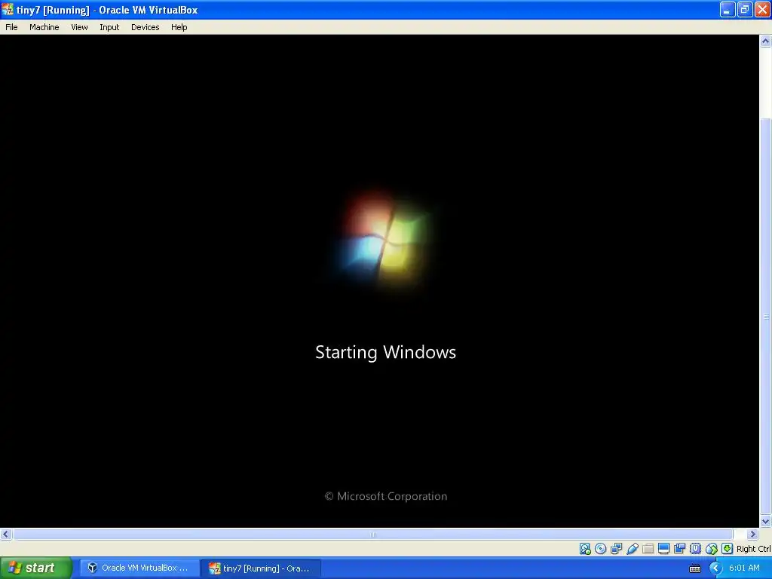Restore down the VirtualBox VM window
772x579 pixels.
pos(745,9)
